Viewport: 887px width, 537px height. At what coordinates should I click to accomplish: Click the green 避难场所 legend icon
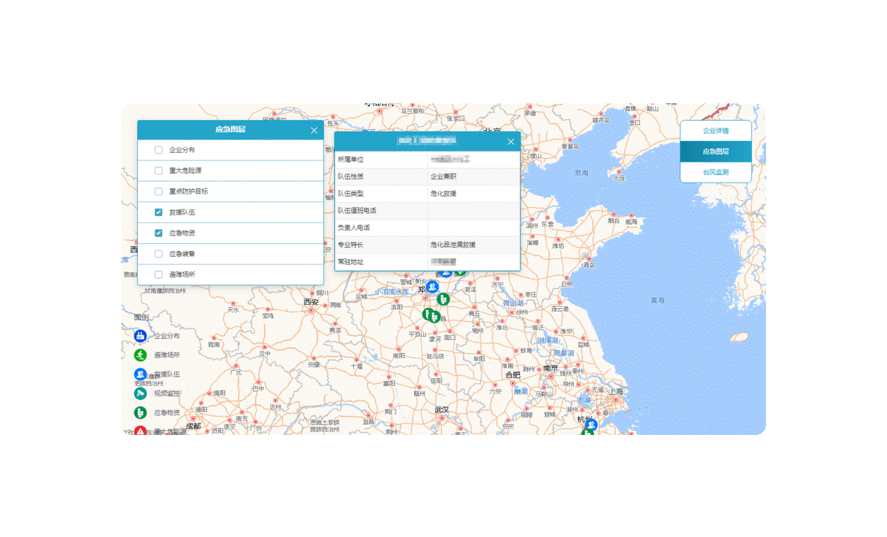[140, 354]
